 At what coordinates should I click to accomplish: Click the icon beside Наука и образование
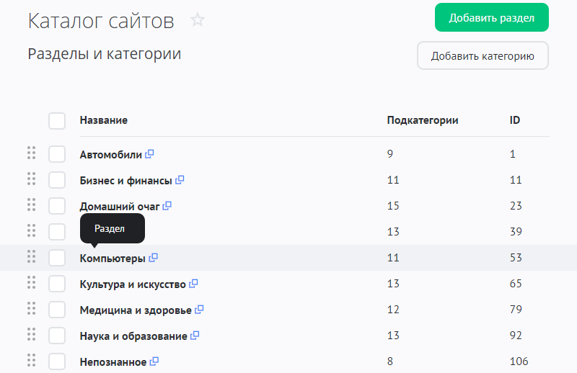click(195, 336)
